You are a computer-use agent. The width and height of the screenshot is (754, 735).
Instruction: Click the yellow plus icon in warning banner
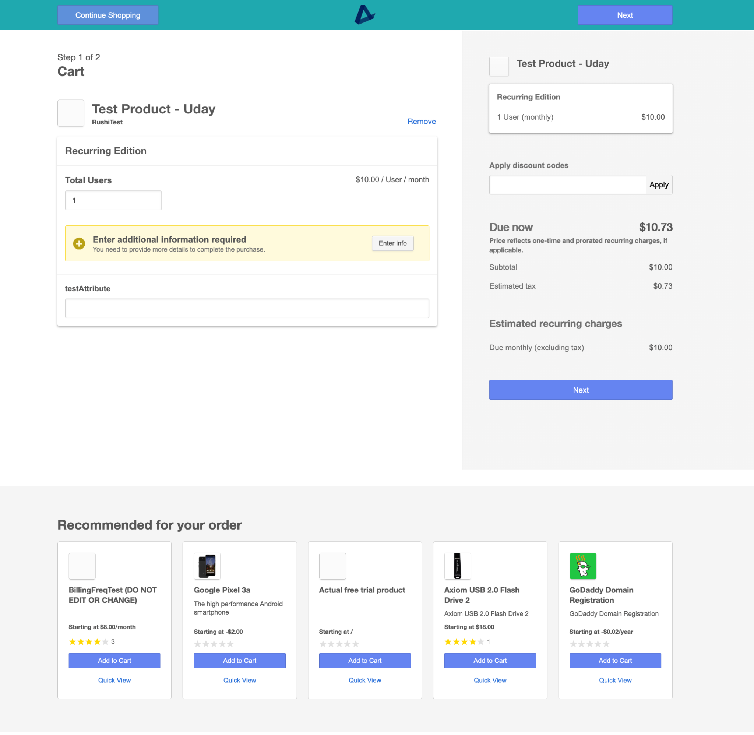click(79, 243)
